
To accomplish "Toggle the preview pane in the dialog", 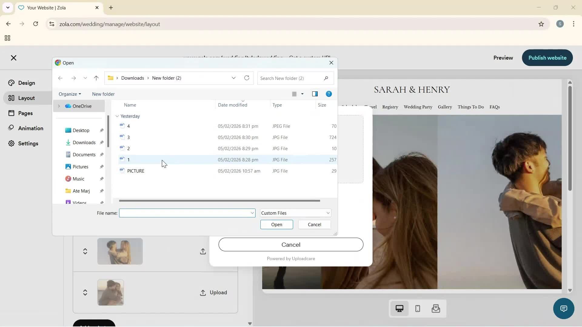I will [315, 94].
